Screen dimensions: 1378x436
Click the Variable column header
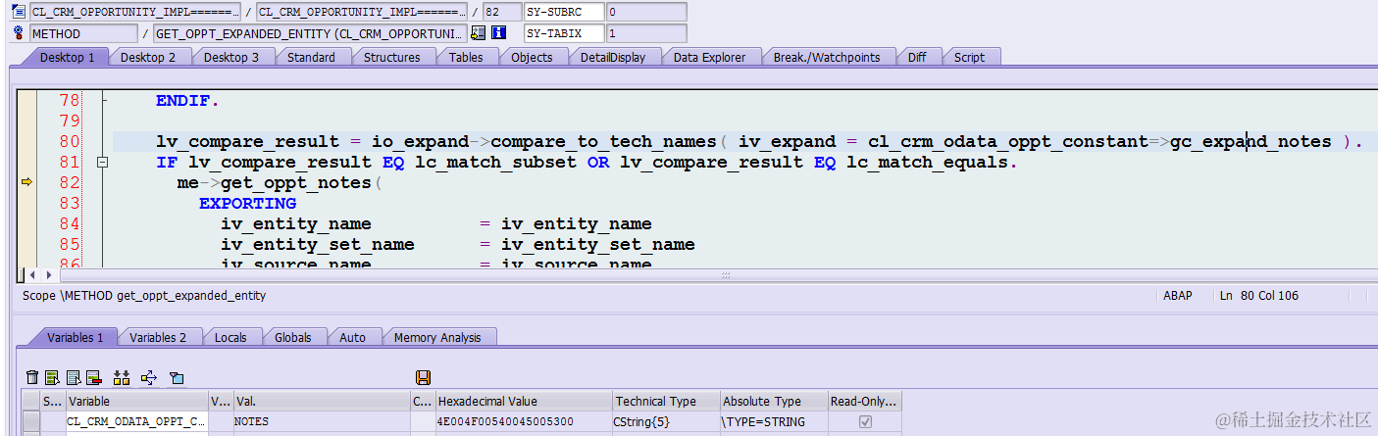tap(136, 401)
